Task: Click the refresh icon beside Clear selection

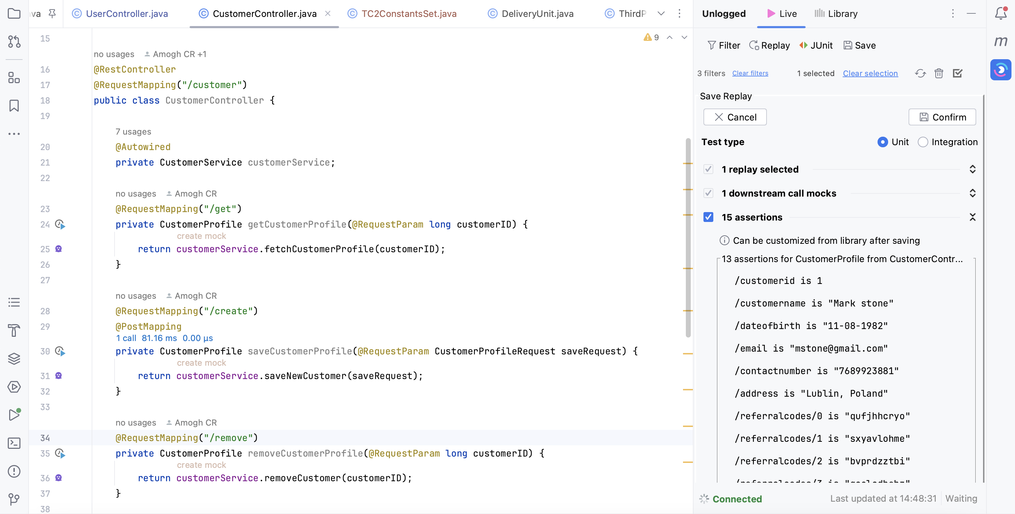Action: (920, 73)
